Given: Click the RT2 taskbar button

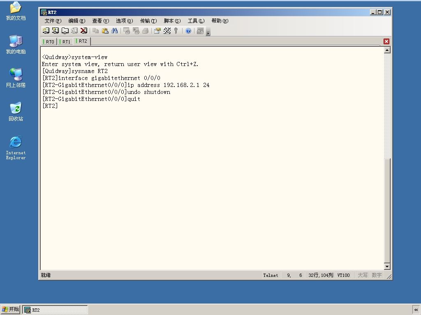Looking at the screenshot, I should pyautogui.click(x=55, y=310).
